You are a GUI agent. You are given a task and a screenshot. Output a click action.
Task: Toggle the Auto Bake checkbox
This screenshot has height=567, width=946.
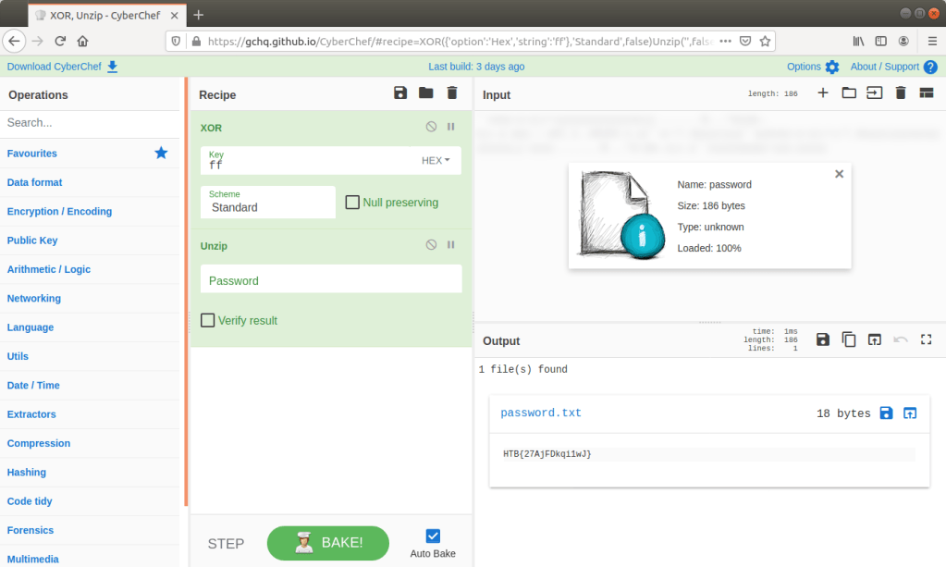click(433, 536)
